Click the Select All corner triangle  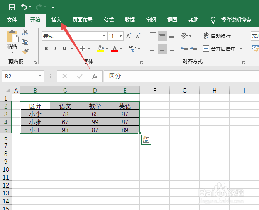click(x=8, y=90)
